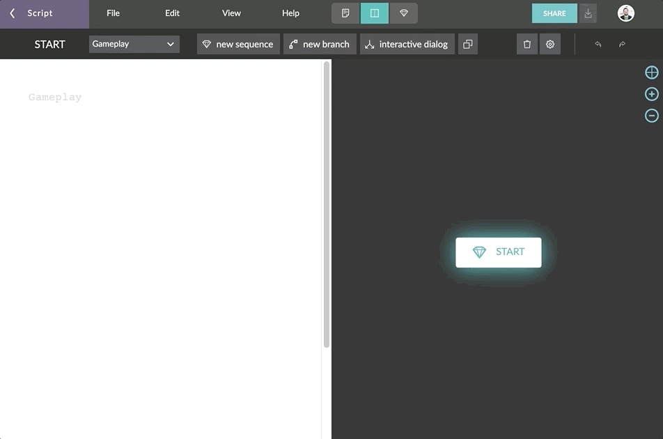Image resolution: width=663 pixels, height=439 pixels.
Task: Click the Script title label
Action: (x=40, y=13)
